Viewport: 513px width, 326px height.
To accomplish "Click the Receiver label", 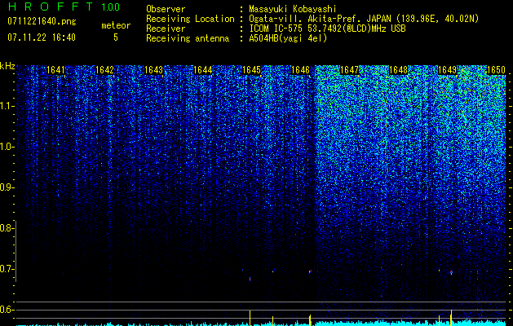I will coord(166,29).
